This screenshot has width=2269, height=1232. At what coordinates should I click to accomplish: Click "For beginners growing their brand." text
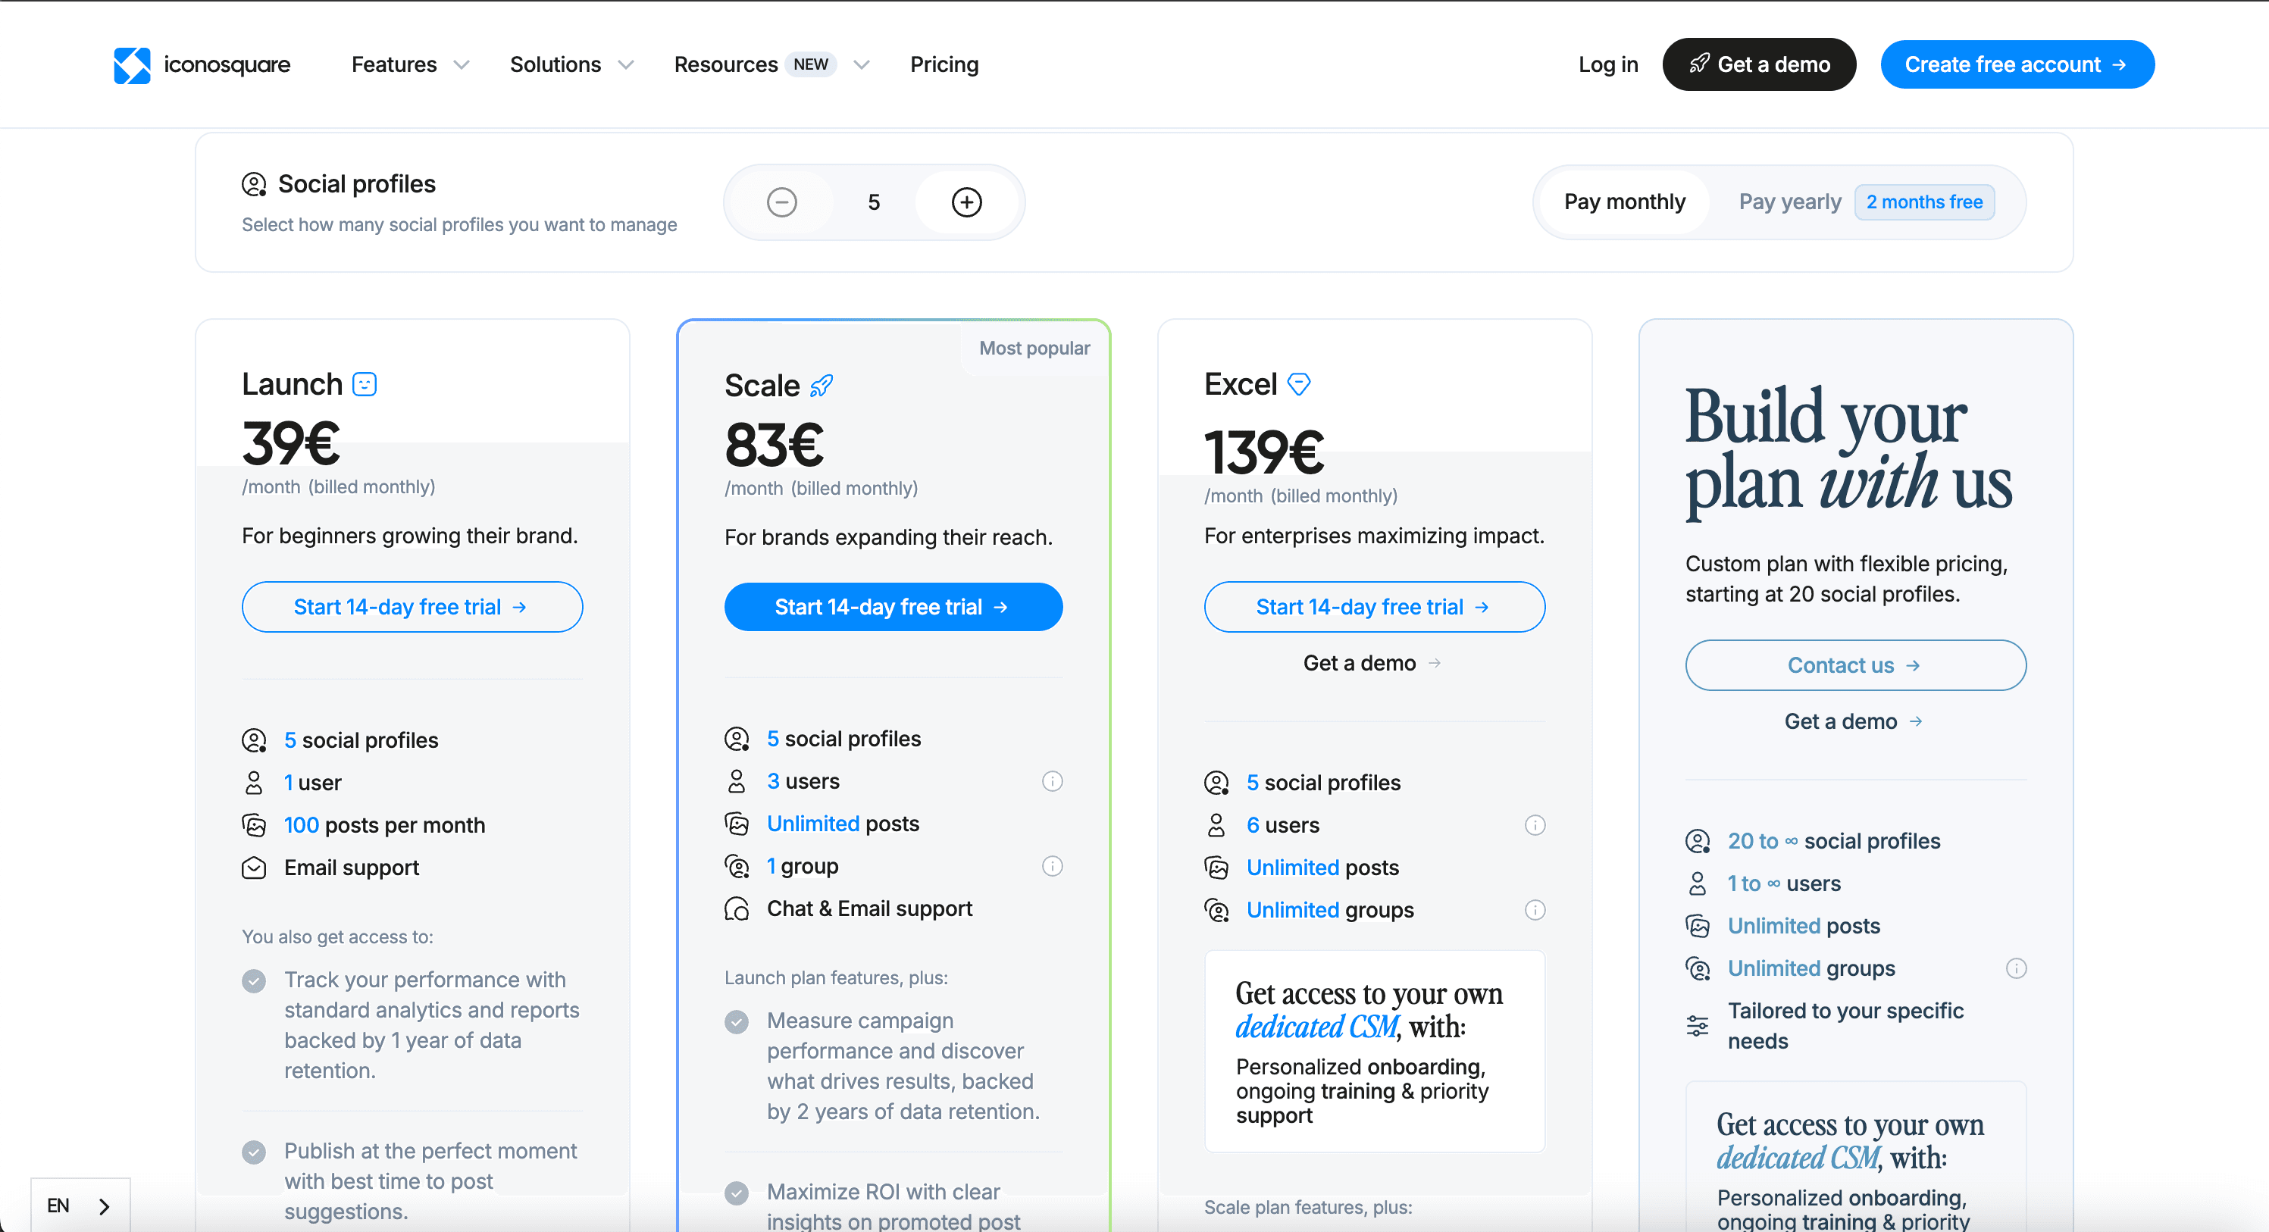point(409,536)
